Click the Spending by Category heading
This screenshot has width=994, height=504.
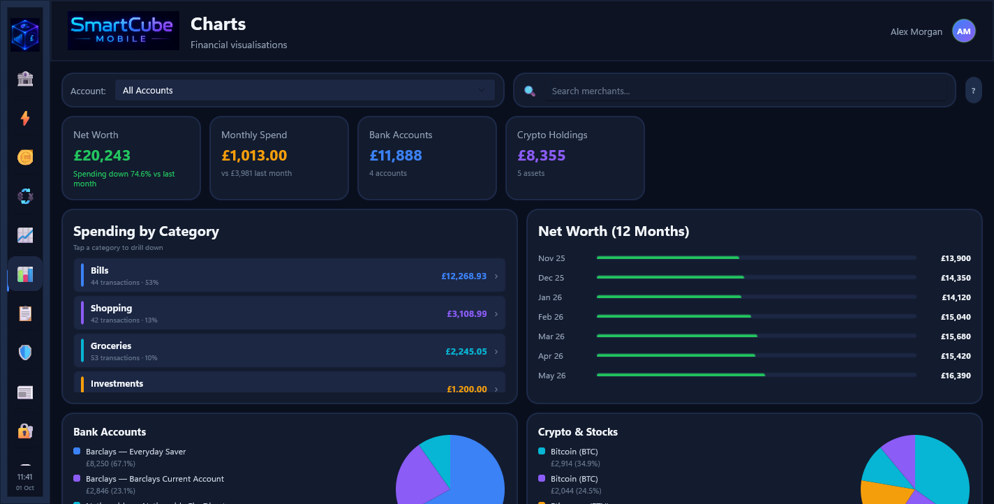tap(146, 231)
